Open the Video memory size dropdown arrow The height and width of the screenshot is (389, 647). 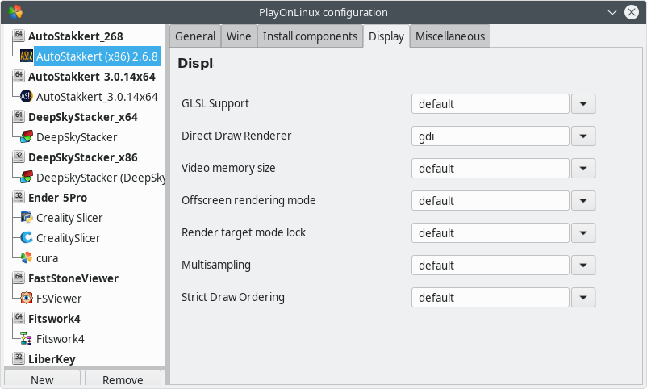tap(583, 168)
